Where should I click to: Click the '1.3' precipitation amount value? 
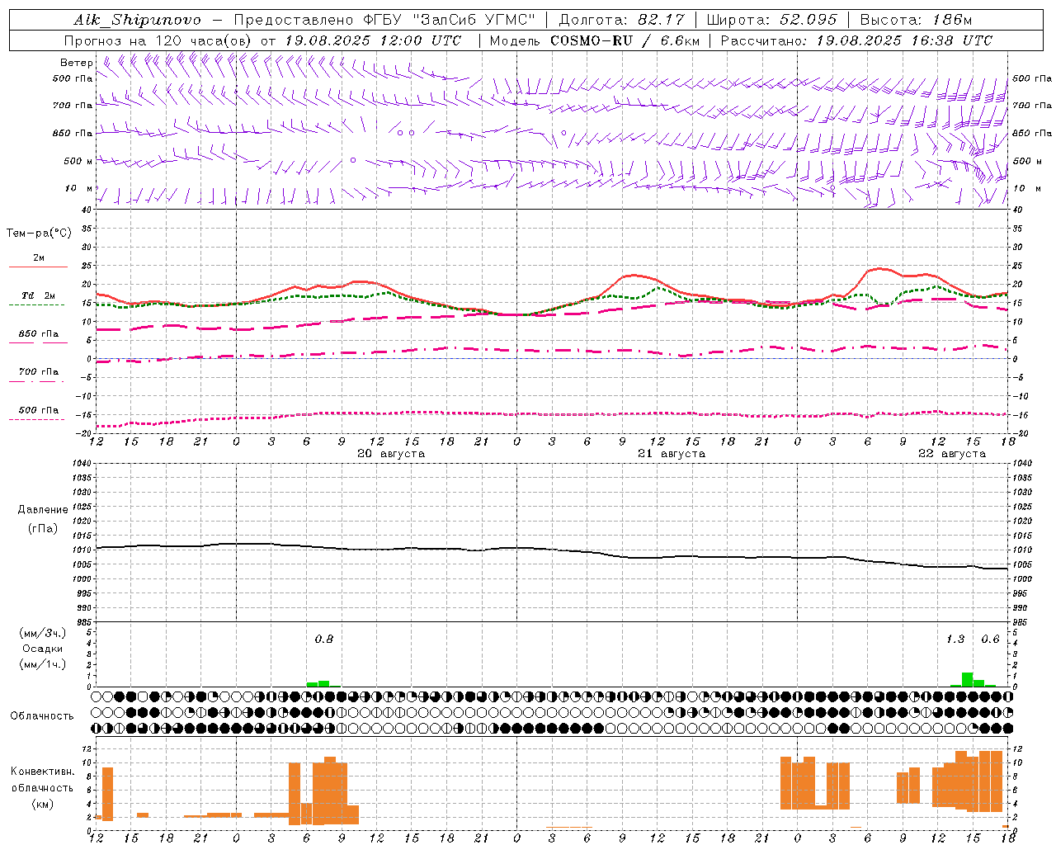955,639
